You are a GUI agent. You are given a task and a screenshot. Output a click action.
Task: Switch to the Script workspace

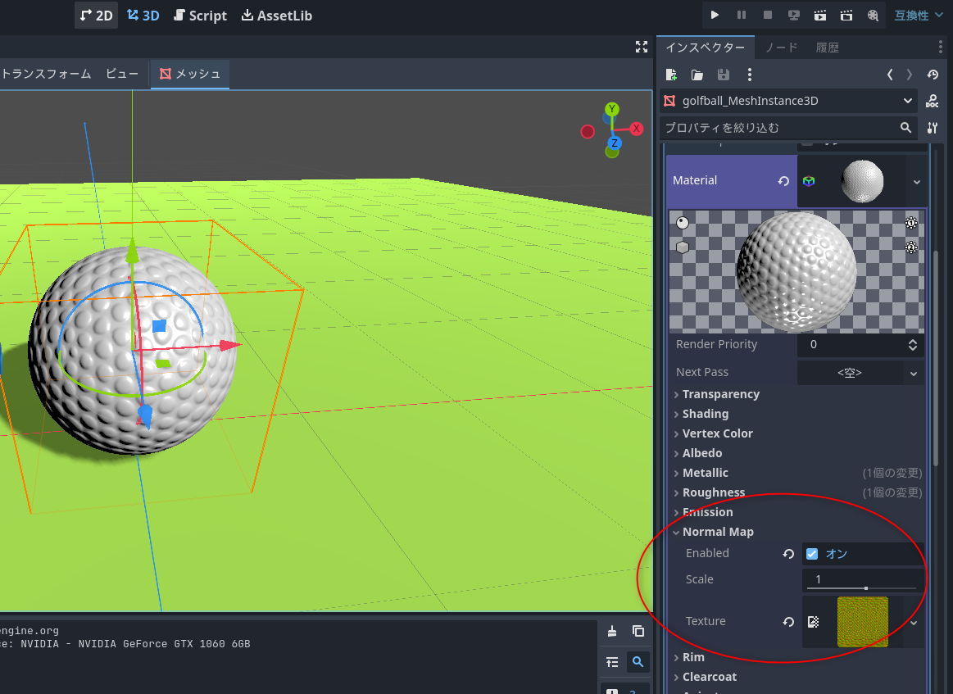pyautogui.click(x=200, y=16)
